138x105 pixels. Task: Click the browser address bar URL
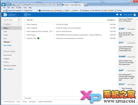[x=32, y=5]
